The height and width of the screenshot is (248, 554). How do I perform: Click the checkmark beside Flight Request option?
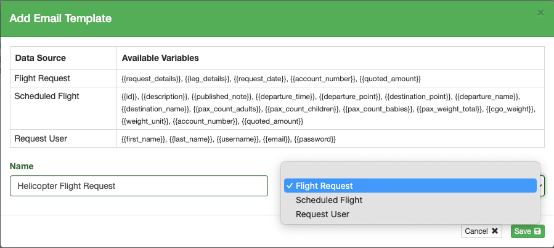pyautogui.click(x=289, y=186)
